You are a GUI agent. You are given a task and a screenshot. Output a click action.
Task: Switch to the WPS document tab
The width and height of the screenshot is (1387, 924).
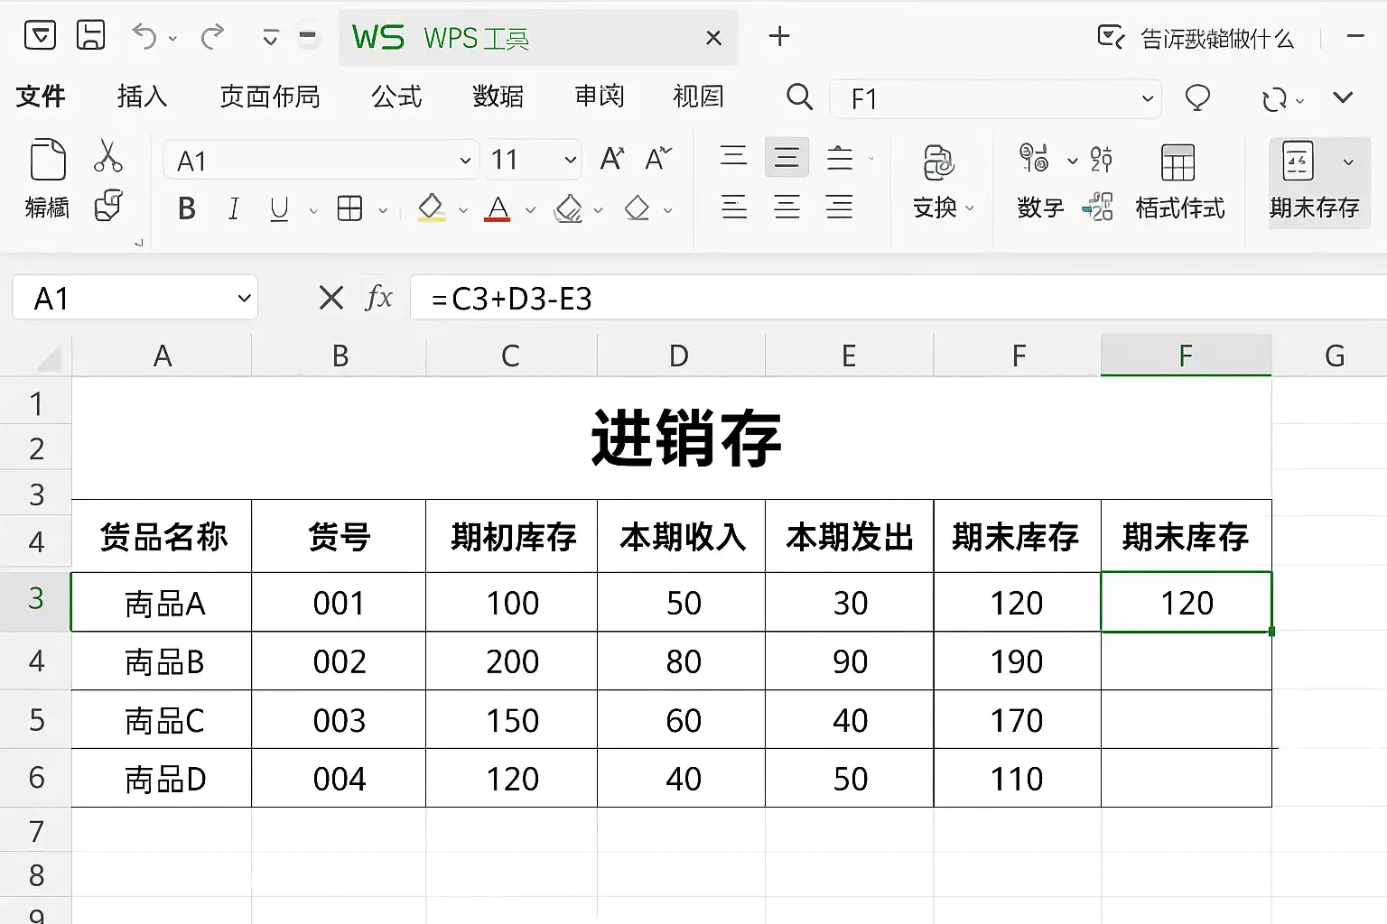point(538,38)
